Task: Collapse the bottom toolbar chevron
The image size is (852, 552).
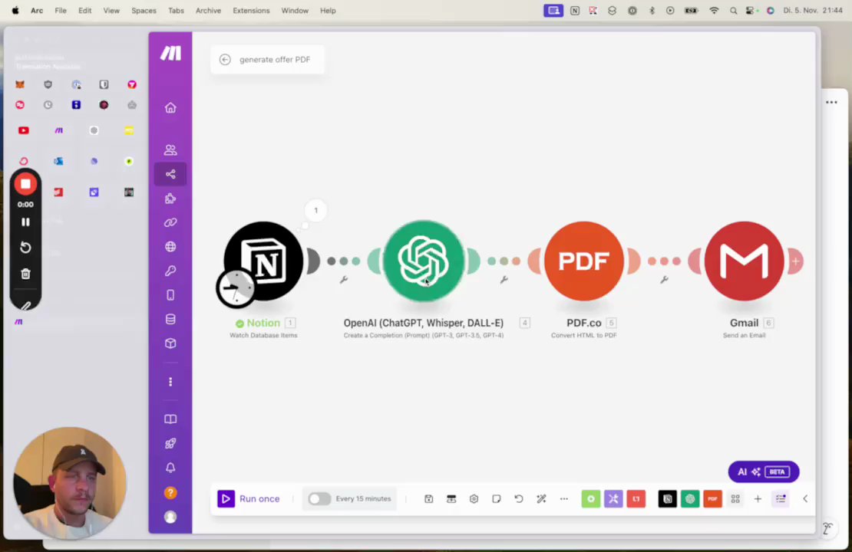Action: point(805,499)
